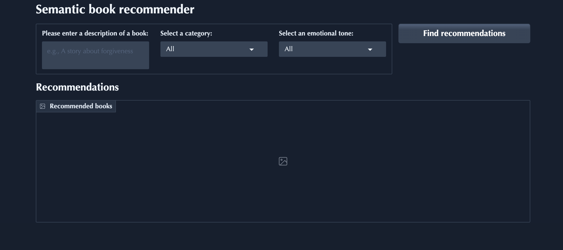Click the Recommendations section heading
The image size is (563, 250).
77,87
